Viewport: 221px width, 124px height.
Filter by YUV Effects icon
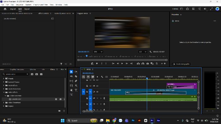tap(41, 74)
